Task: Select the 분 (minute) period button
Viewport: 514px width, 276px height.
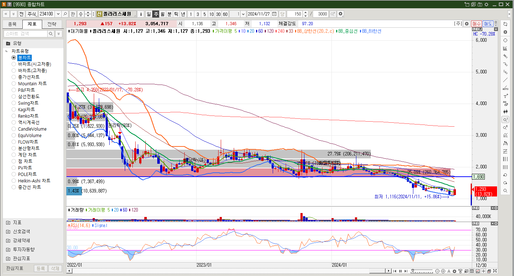Action: [170, 14]
